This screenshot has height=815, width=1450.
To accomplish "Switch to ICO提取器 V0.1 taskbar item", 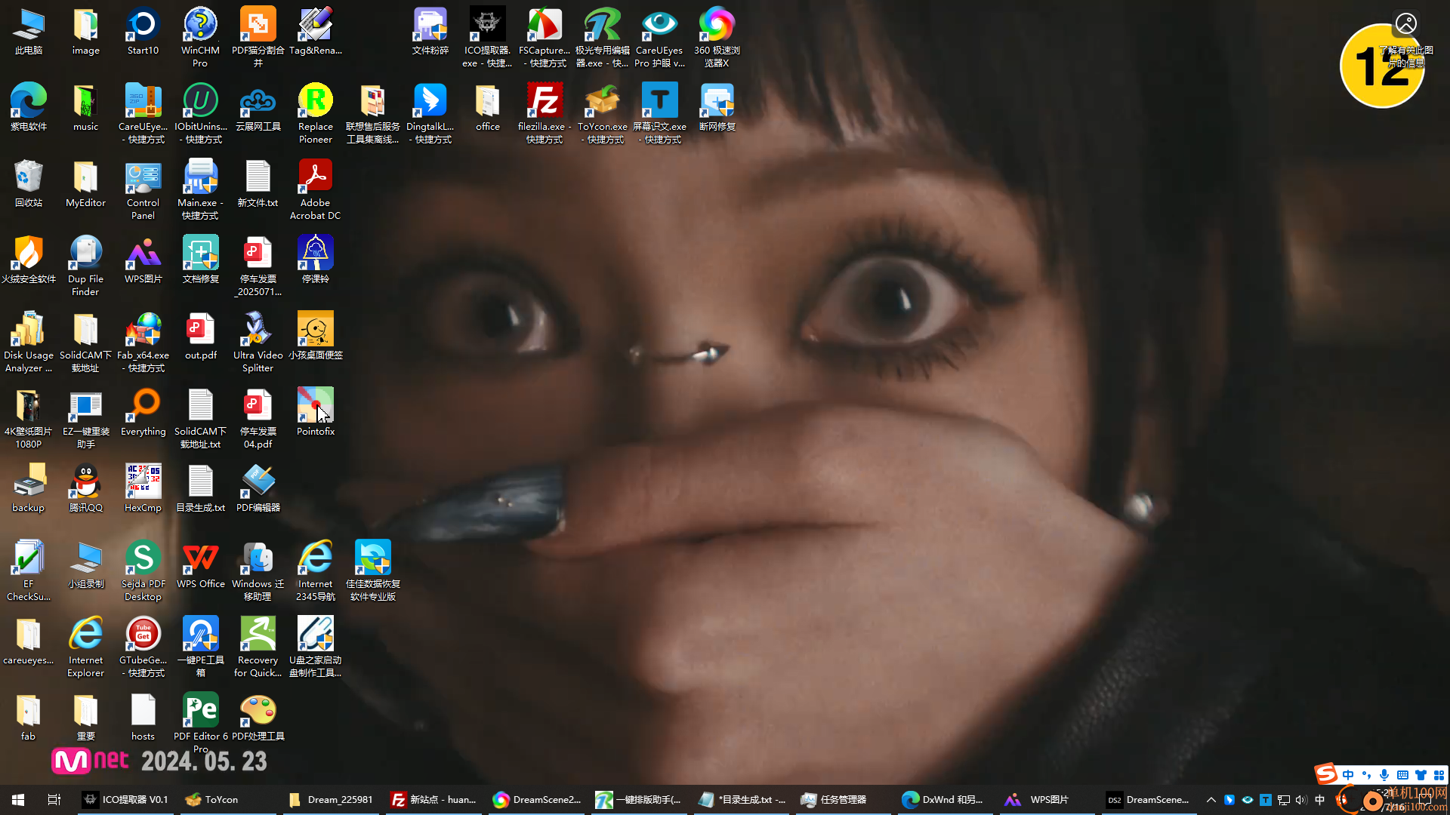I will [x=125, y=799].
